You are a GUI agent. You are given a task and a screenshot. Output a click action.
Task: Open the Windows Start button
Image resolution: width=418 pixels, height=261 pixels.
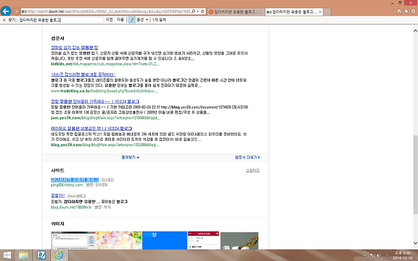(x=7, y=255)
